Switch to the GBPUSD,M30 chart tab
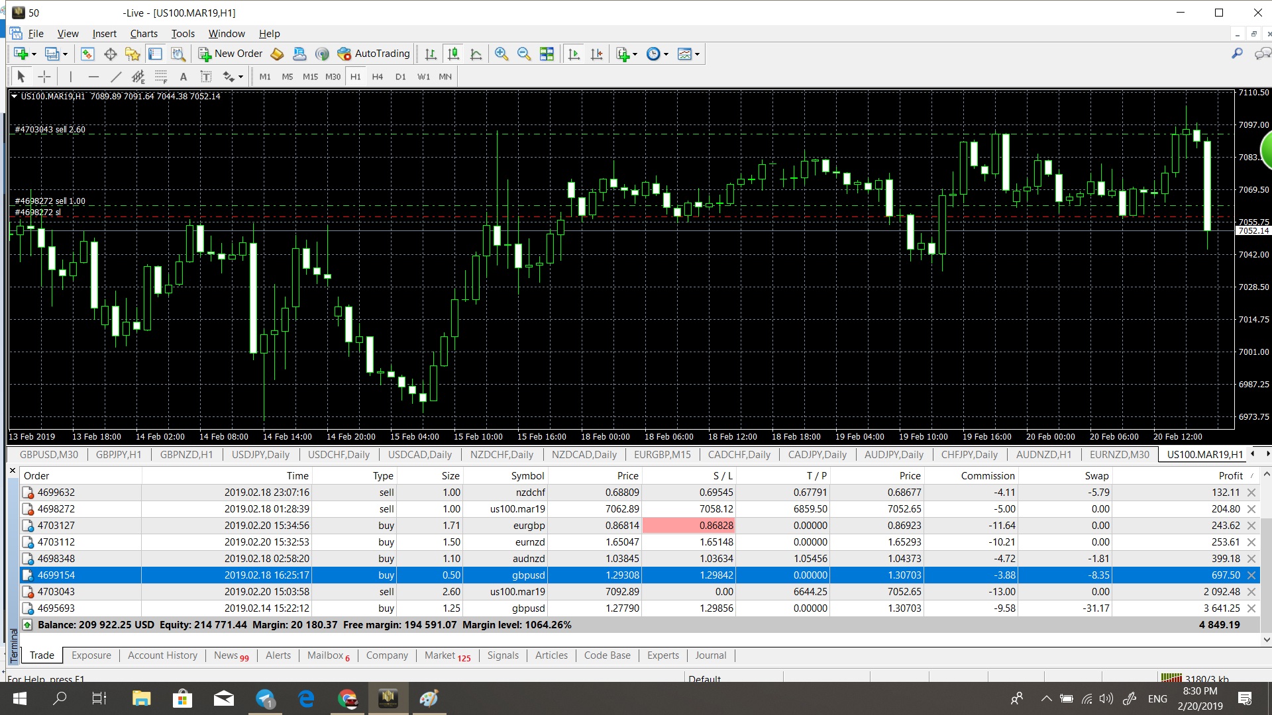This screenshot has width=1272, height=715. [48, 454]
